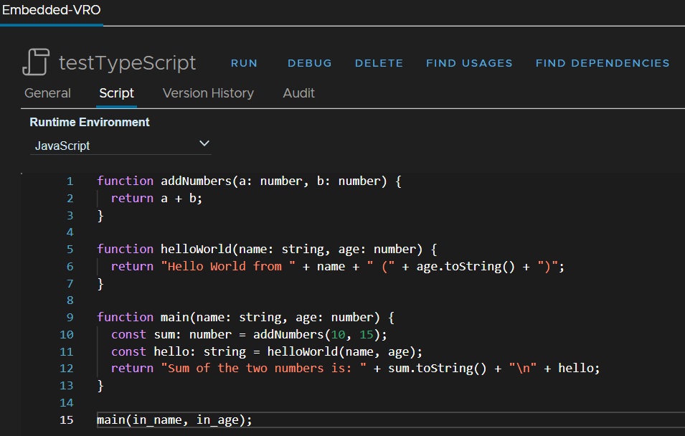Click the 'return a + b;' line
The height and width of the screenshot is (436, 685).
[156, 199]
